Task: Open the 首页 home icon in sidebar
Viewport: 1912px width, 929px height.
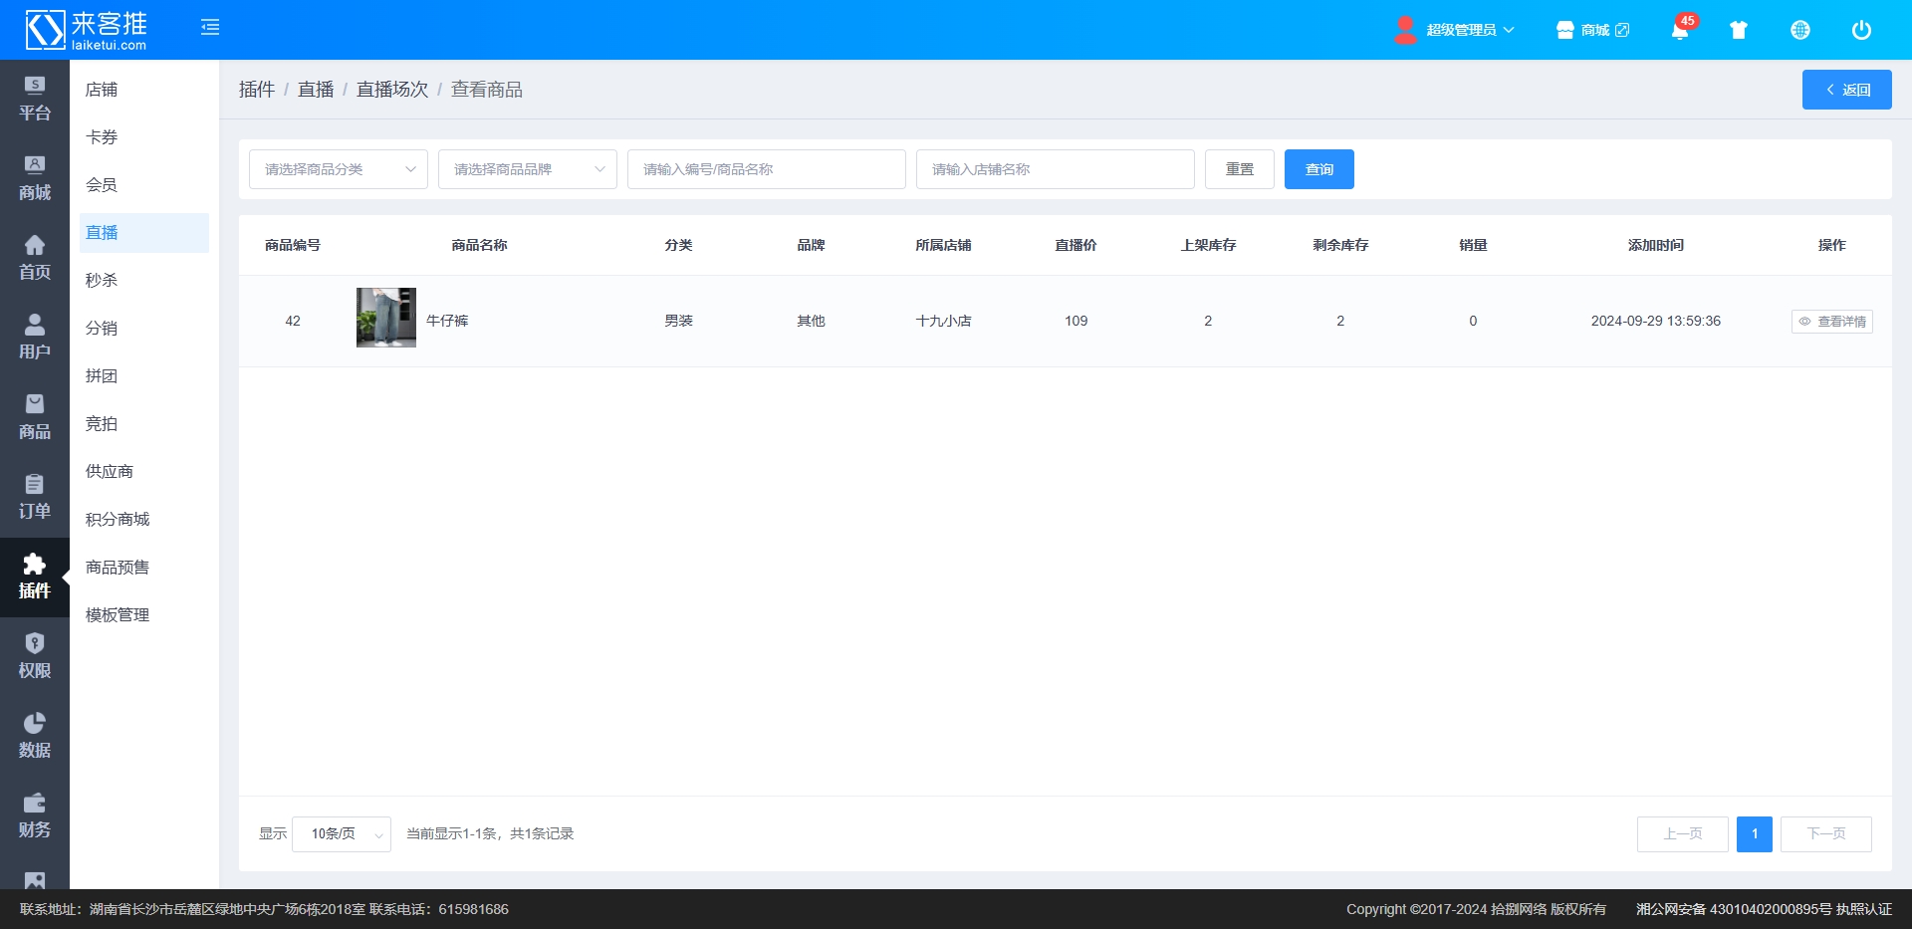Action: tap(35, 258)
